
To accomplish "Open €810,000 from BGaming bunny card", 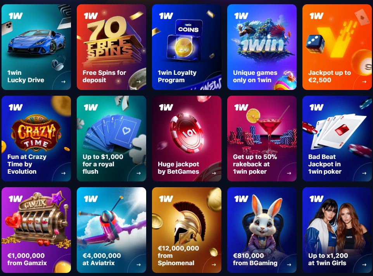I will [262, 230].
